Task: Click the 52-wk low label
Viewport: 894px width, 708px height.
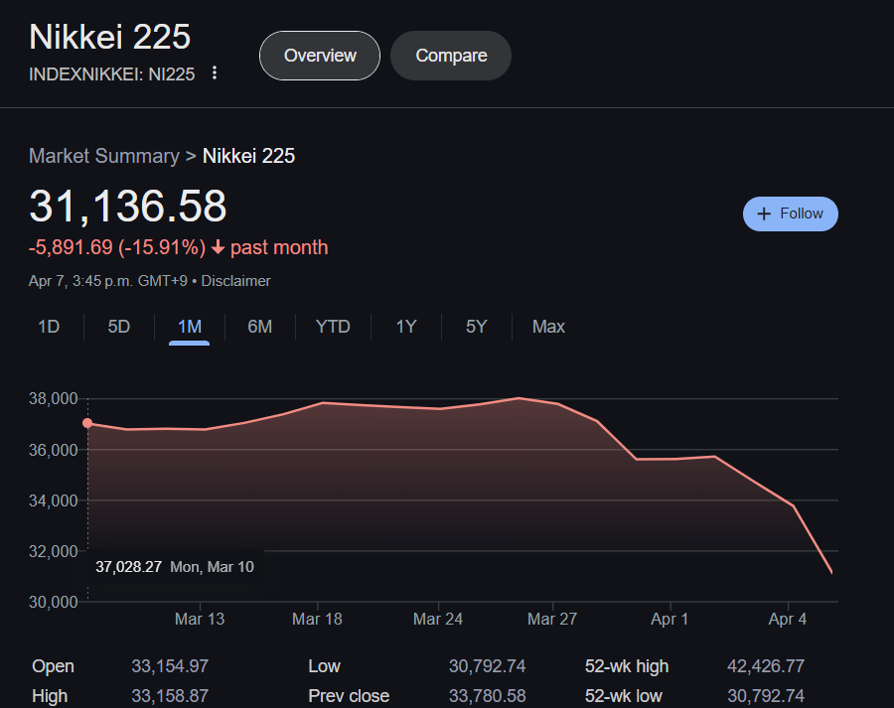Action: (623, 696)
